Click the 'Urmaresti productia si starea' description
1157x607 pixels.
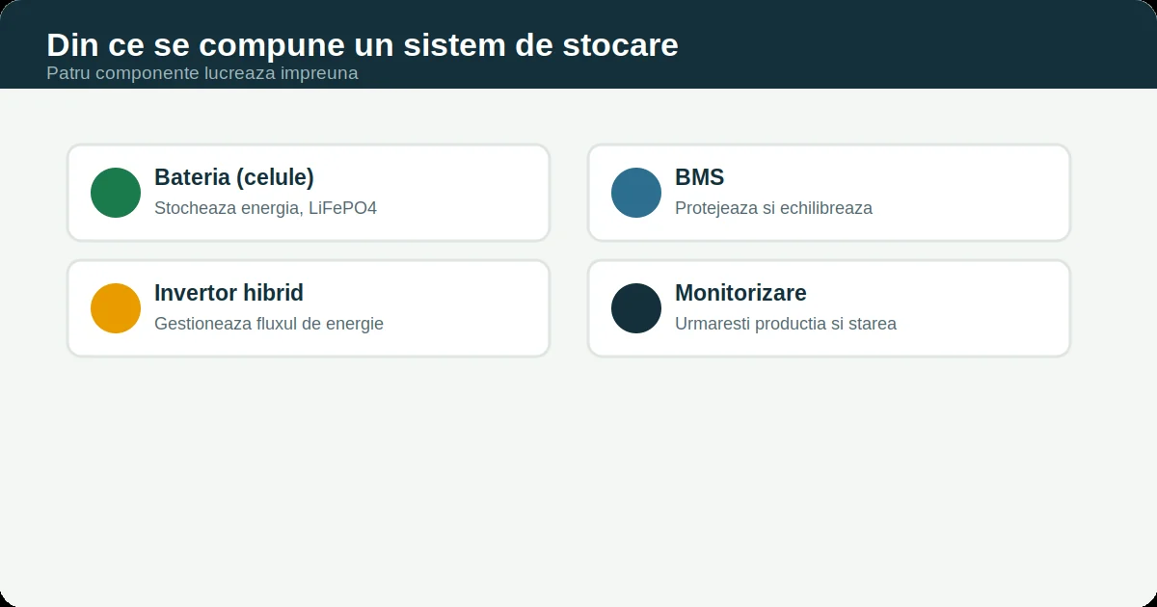pos(786,324)
